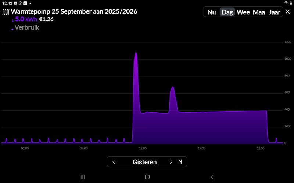This screenshot has width=294, height=183.
Task: Tap the highest consumption peak near 1100
Action: [x=136, y=53]
